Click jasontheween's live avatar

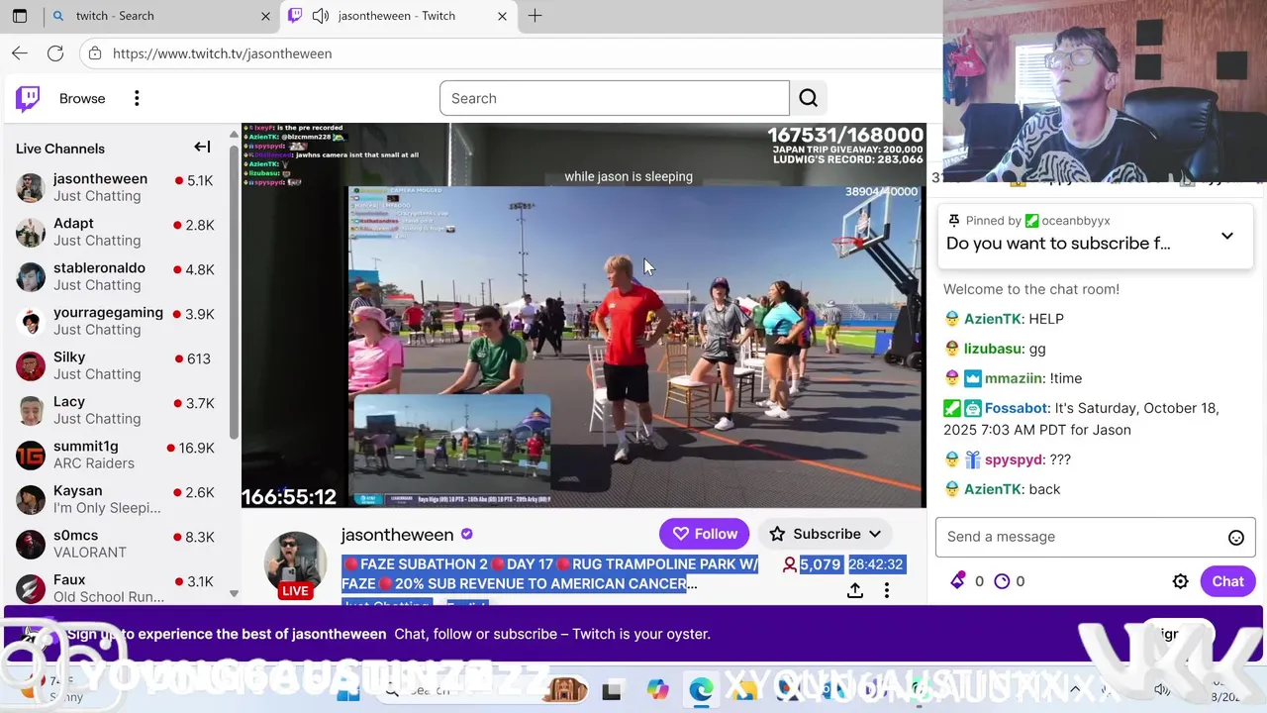coord(295,564)
